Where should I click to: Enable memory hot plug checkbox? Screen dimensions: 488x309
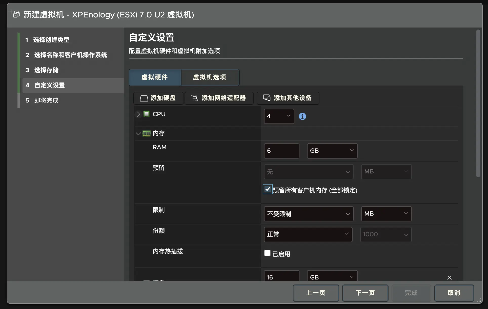coord(267,253)
